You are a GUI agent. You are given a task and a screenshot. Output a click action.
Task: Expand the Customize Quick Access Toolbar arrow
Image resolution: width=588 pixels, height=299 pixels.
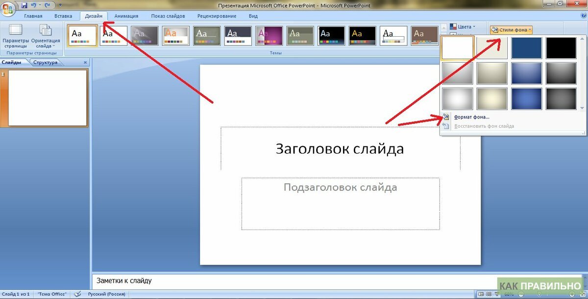[x=60, y=4]
